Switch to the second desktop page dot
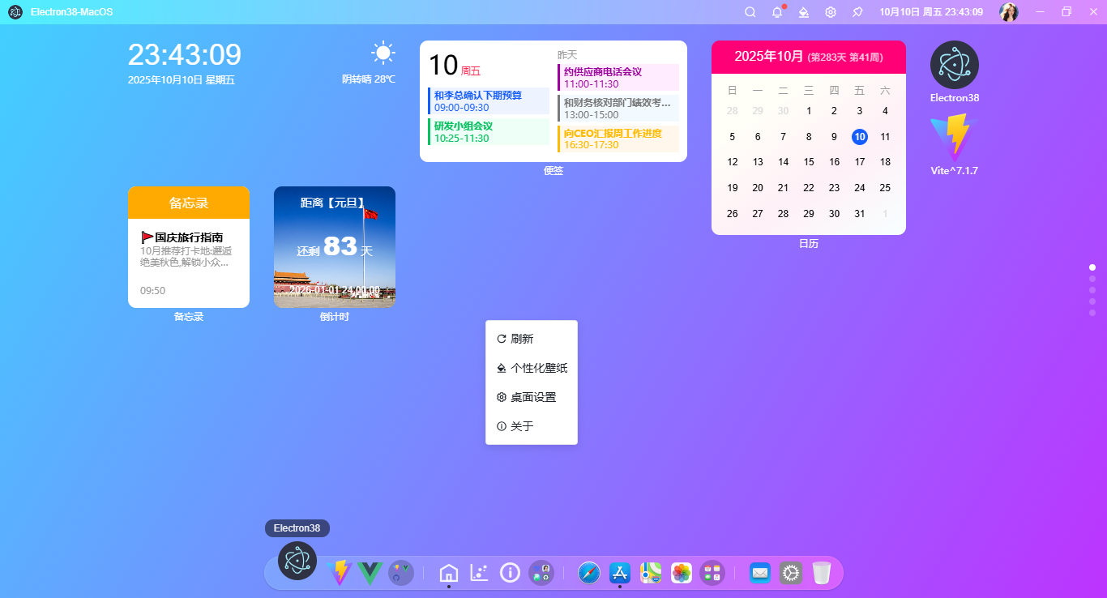 [1092, 279]
